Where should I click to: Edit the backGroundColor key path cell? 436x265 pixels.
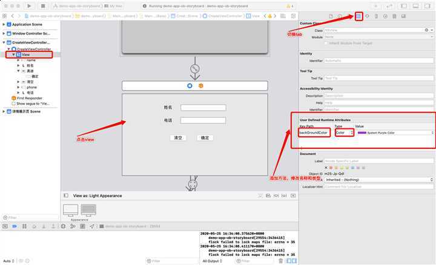click(314, 132)
